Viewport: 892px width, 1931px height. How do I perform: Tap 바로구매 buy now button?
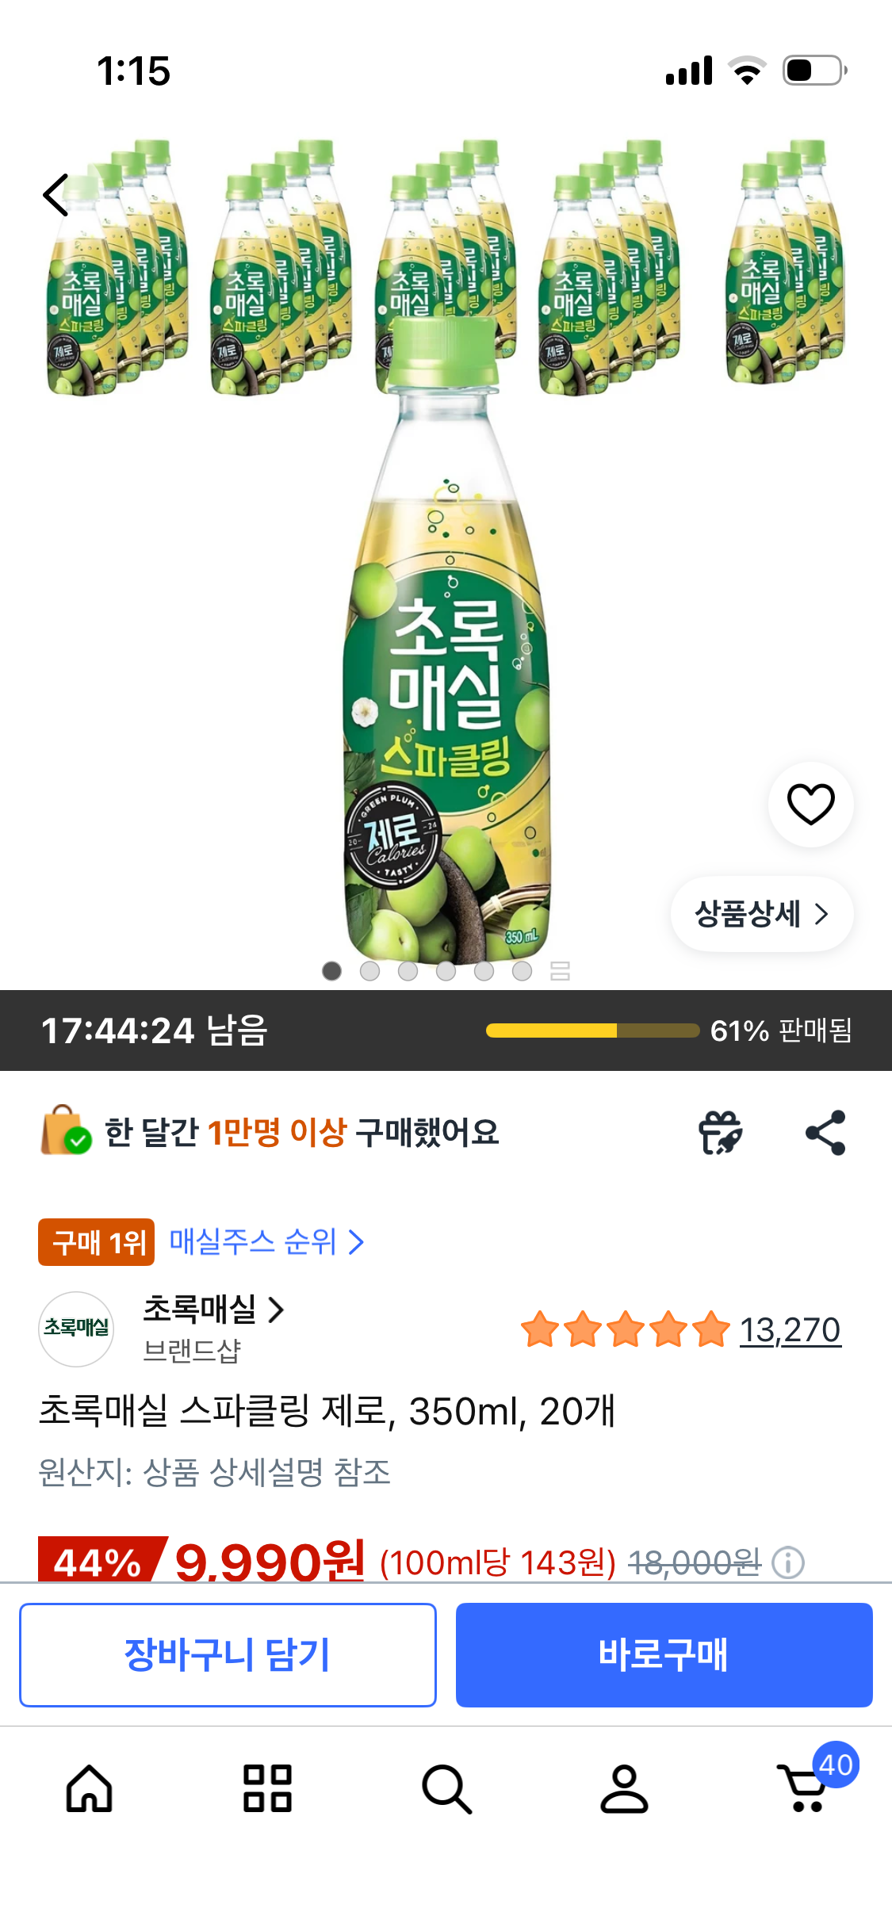pos(664,1654)
